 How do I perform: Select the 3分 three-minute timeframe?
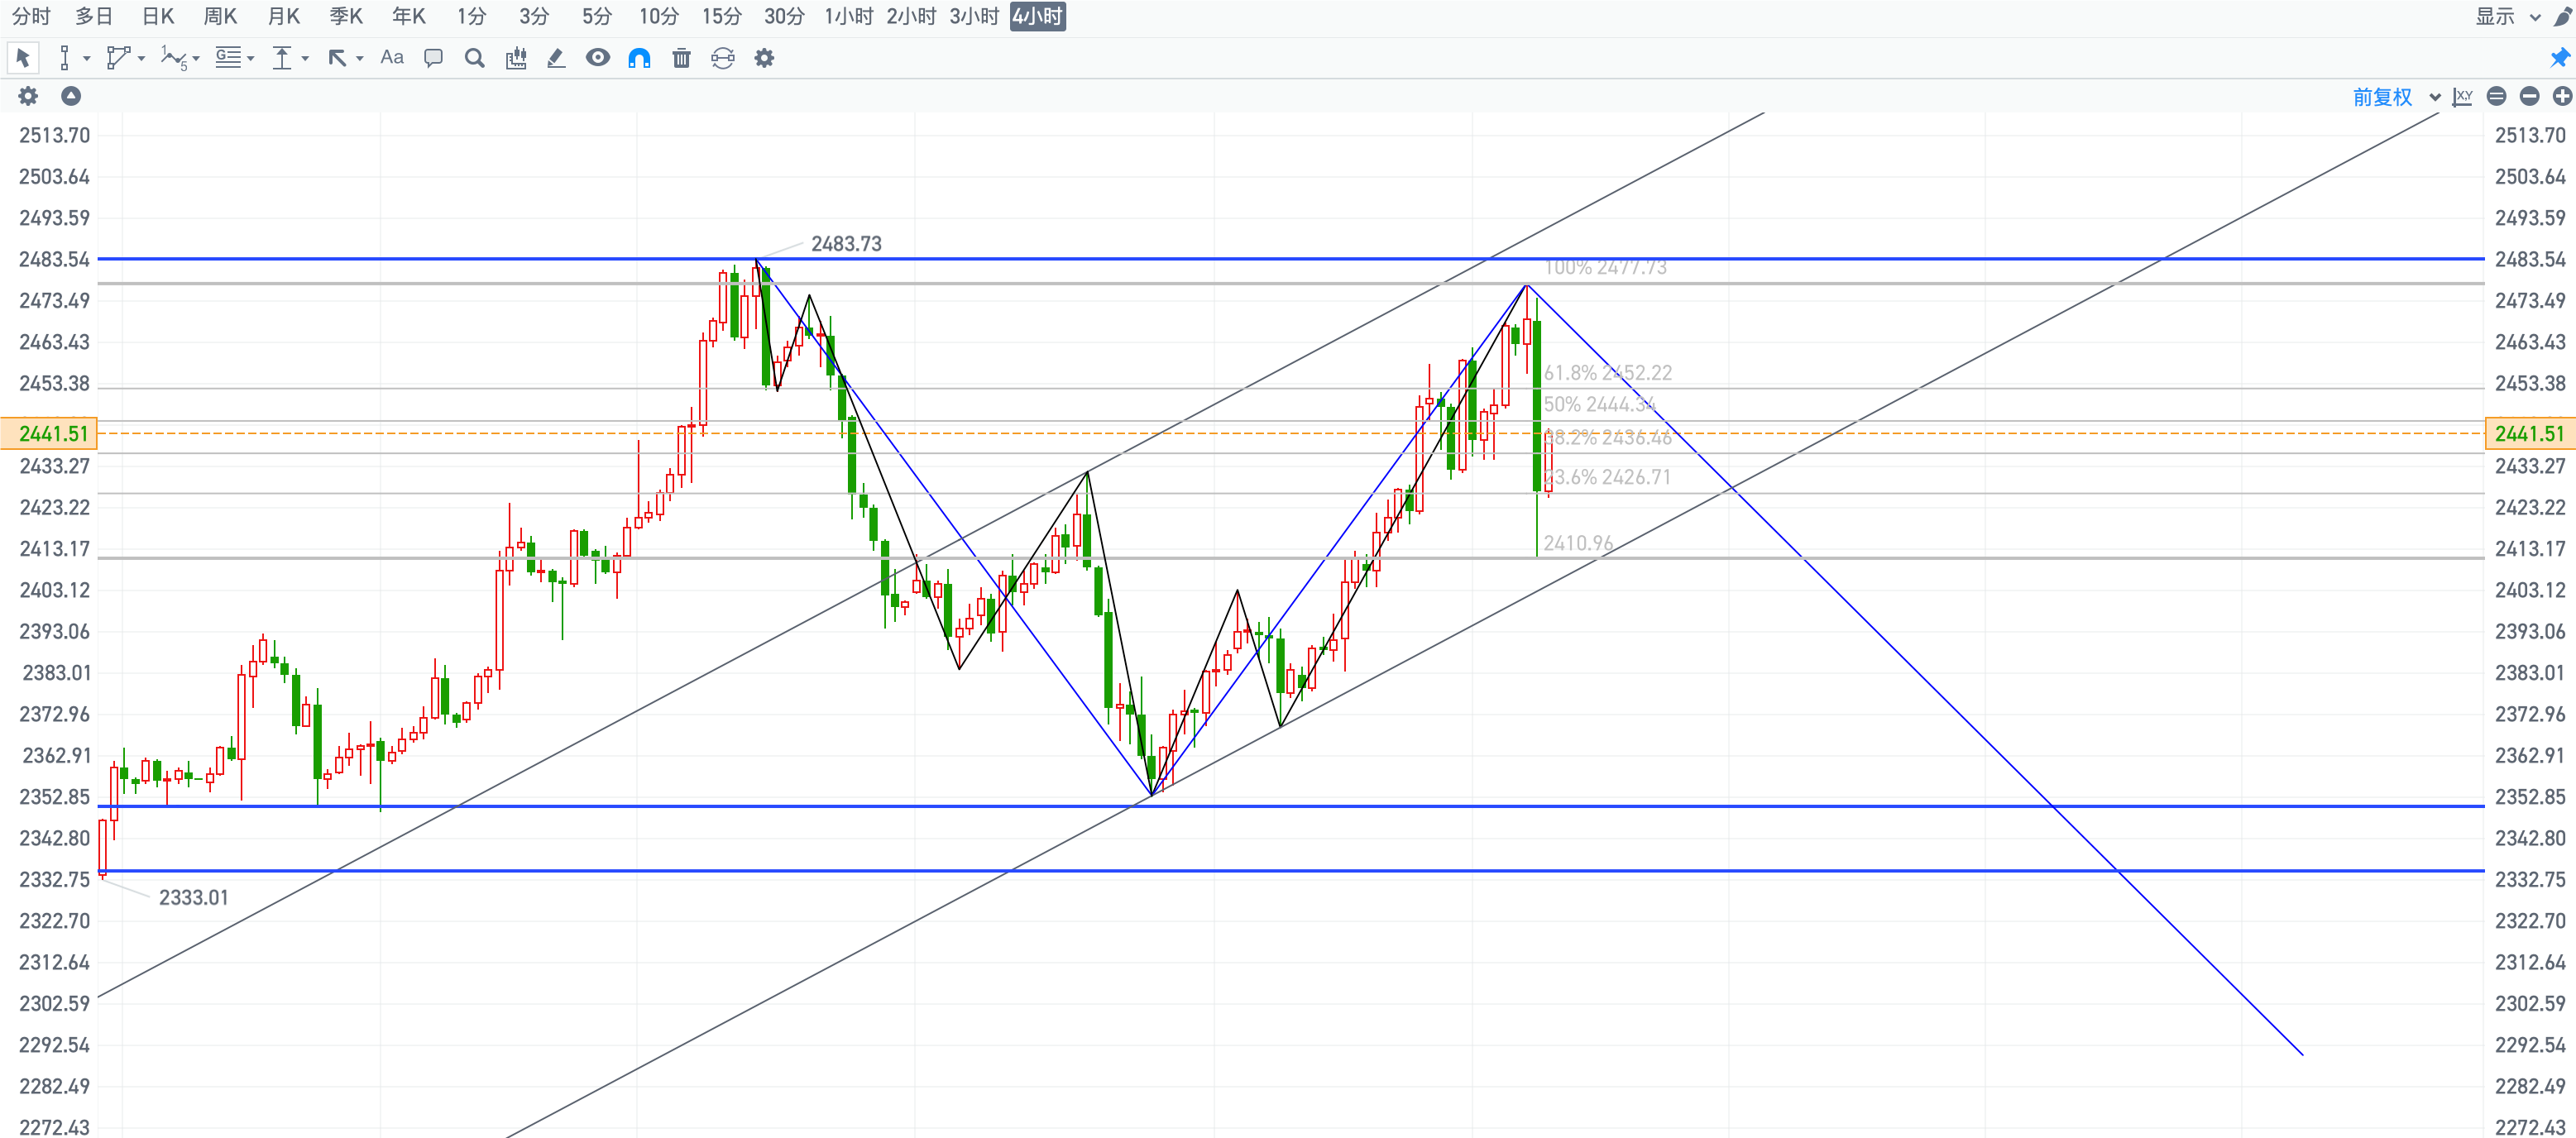click(x=534, y=16)
